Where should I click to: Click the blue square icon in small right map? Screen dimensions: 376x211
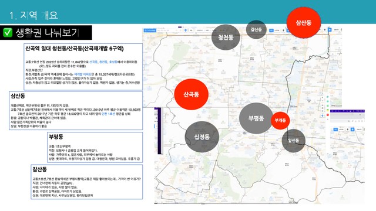352,130
